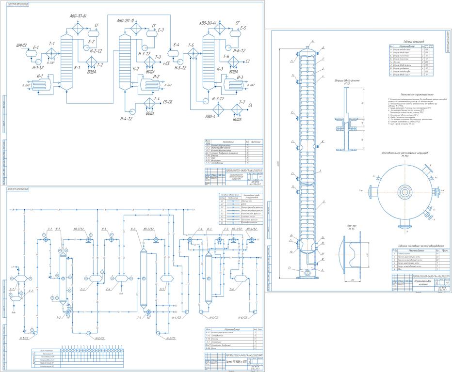452x372 pixels.
Task: Click the Н-6-1,2 pump label in top scheme
Action: [x=239, y=50]
